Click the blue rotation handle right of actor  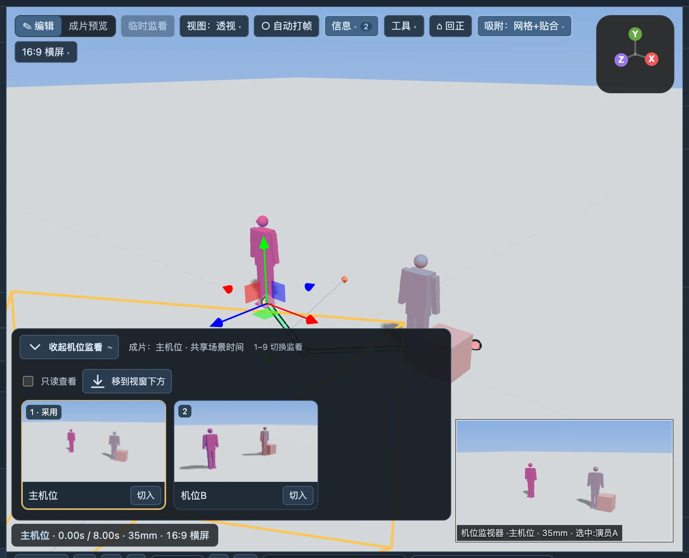point(309,287)
